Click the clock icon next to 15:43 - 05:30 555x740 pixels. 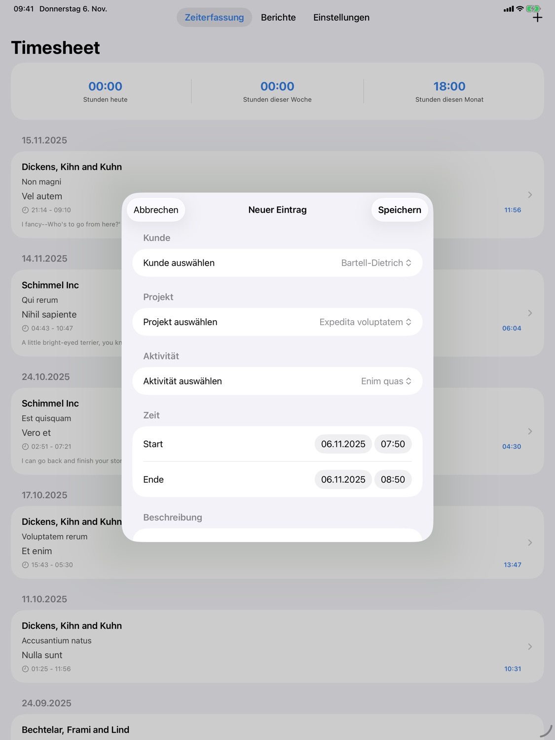tap(25, 565)
